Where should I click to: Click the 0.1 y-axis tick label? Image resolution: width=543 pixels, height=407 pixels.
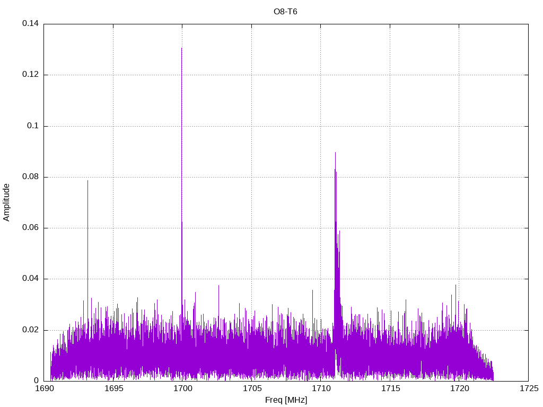[33, 126]
